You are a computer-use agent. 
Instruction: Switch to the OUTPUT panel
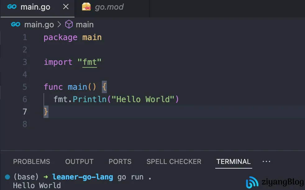tap(79, 162)
